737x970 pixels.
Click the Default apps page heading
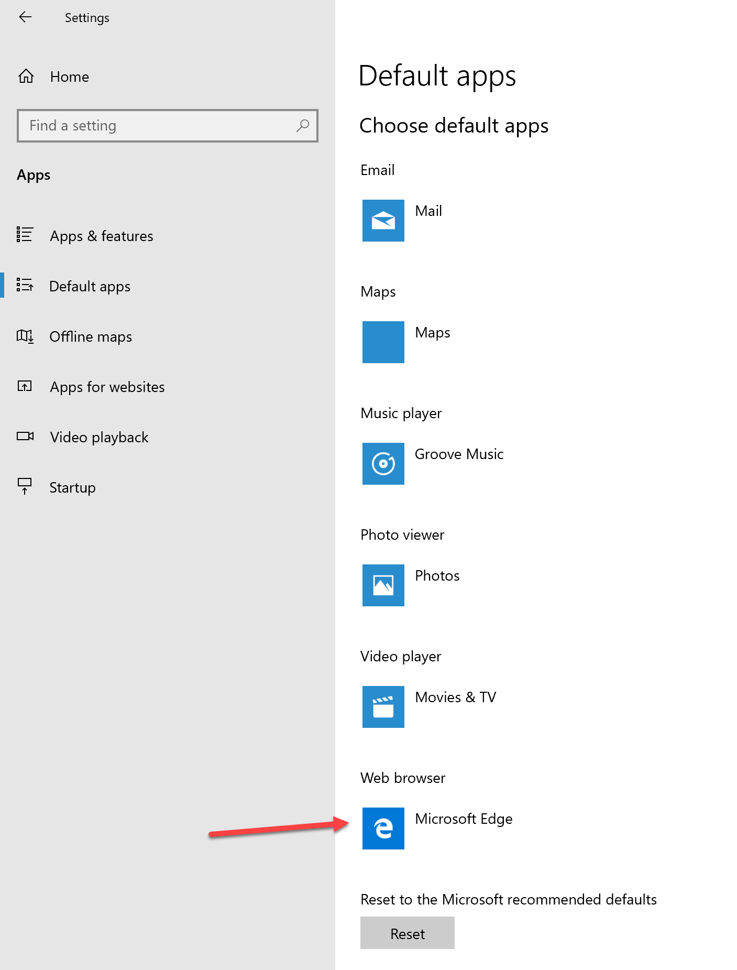[x=437, y=77]
